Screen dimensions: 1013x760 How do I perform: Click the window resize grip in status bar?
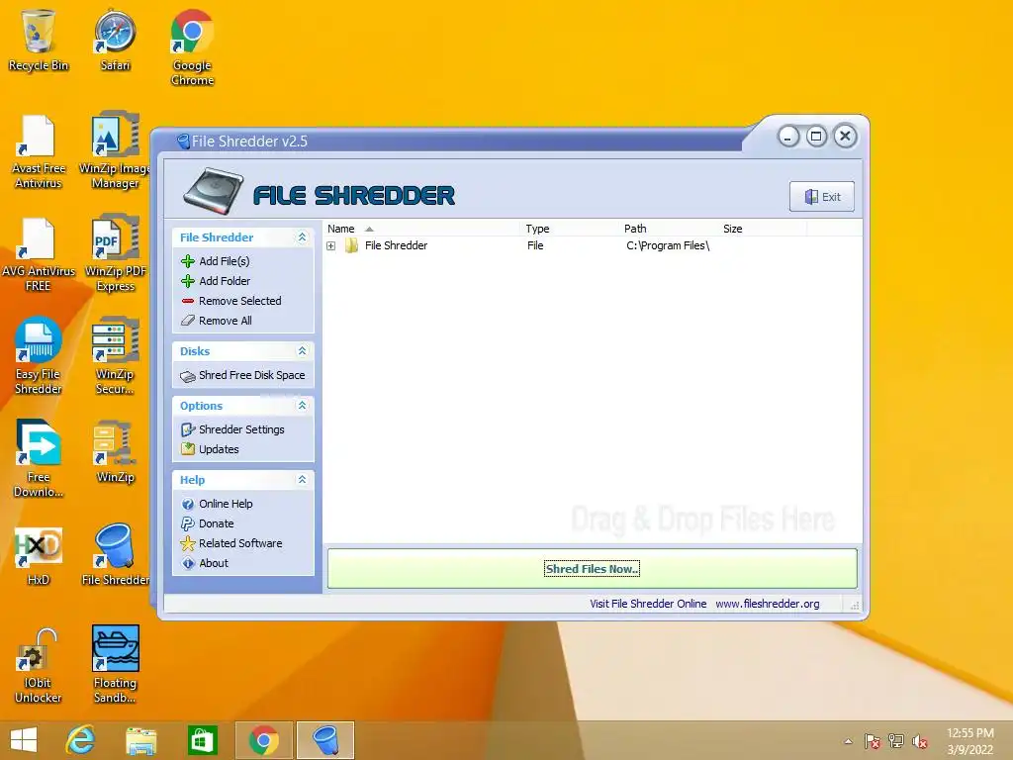pyautogui.click(x=854, y=606)
